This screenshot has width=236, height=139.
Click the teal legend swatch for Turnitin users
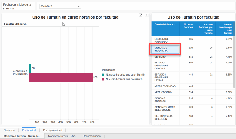click(x=103, y=75)
